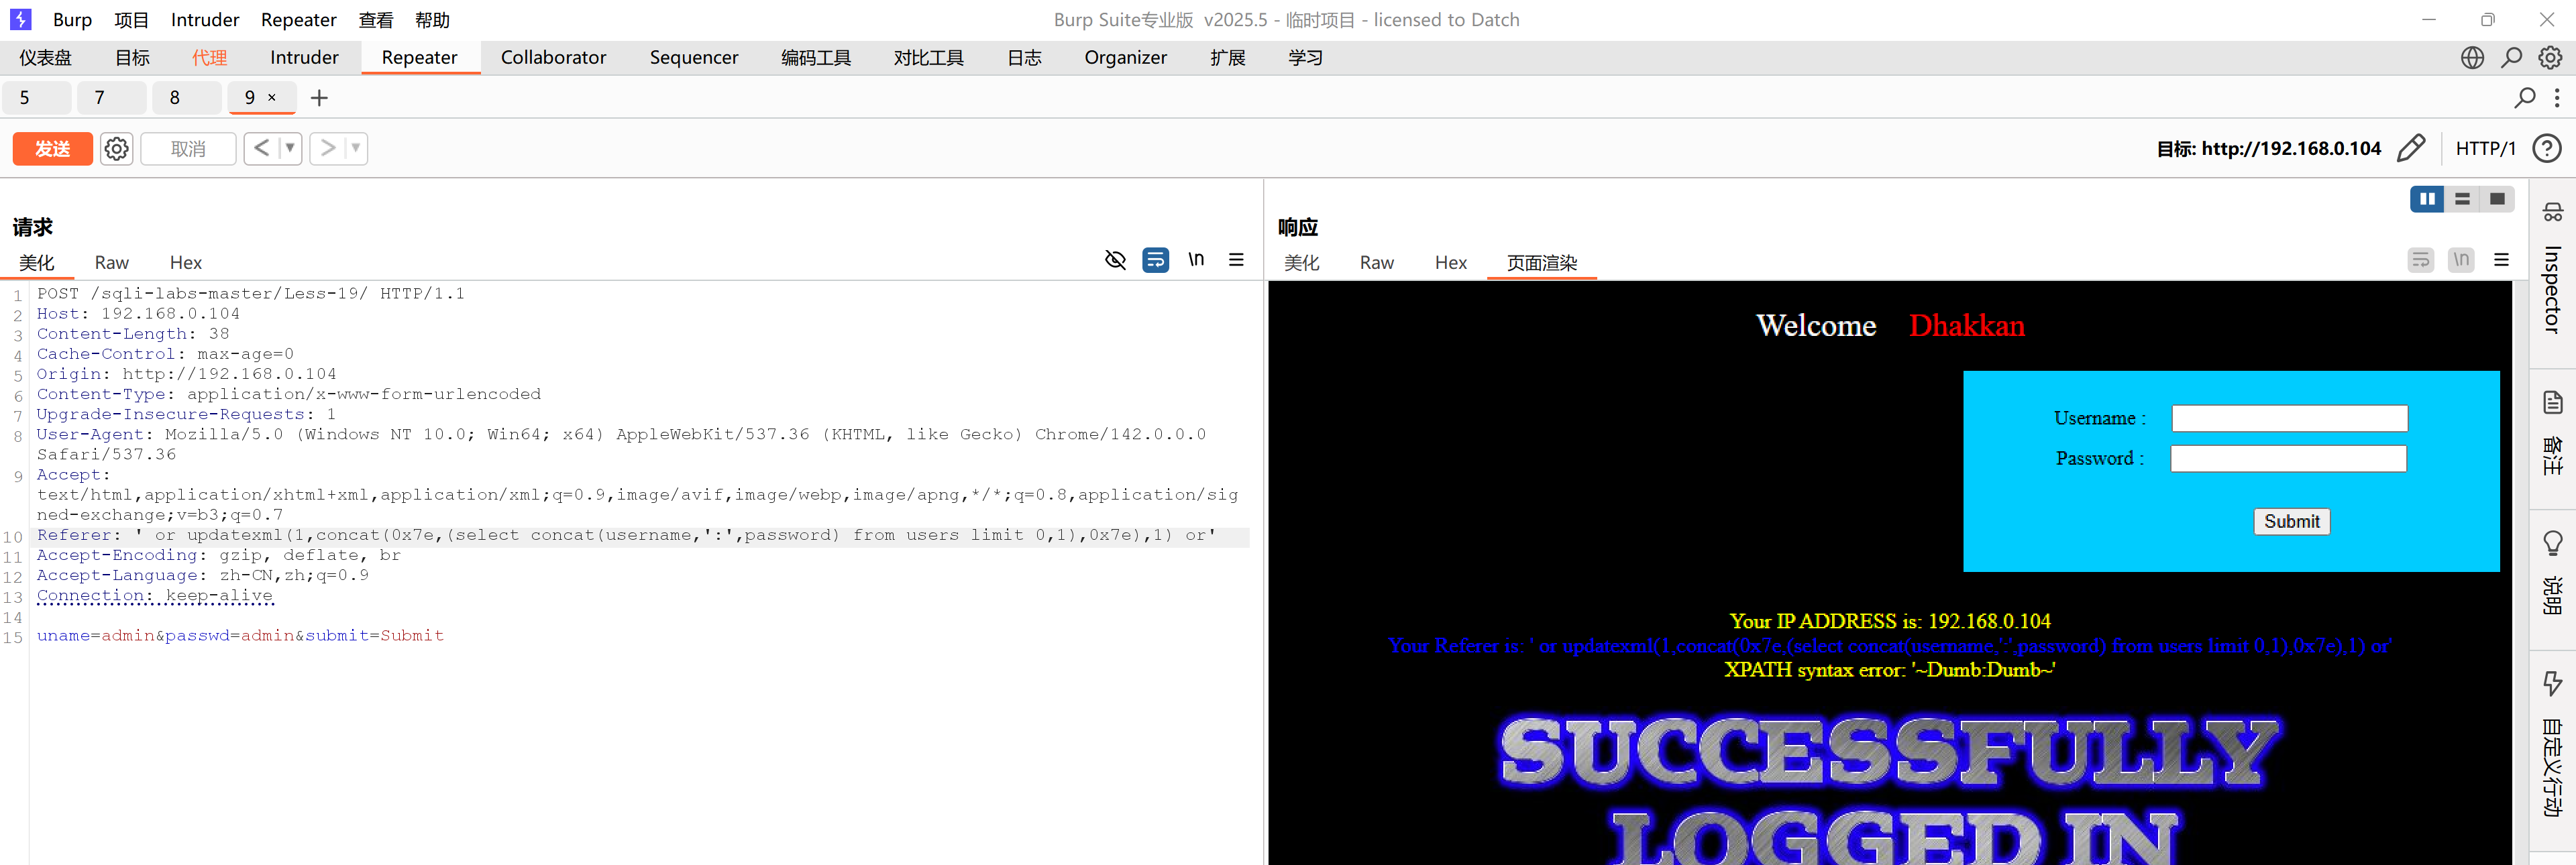
Task: Expand the back history dropdown arrow
Action: [x=290, y=149]
